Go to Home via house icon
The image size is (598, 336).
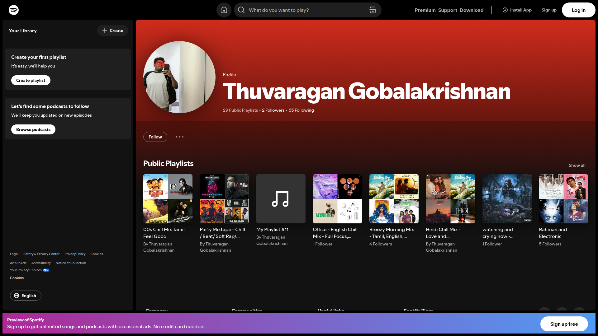click(224, 10)
